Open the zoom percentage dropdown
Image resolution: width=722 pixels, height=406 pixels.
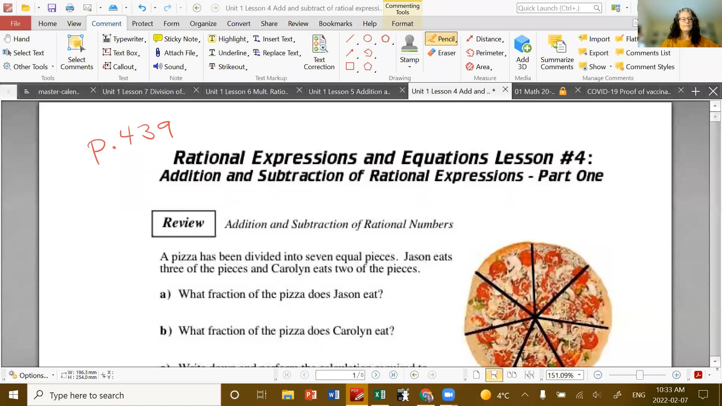(579, 375)
